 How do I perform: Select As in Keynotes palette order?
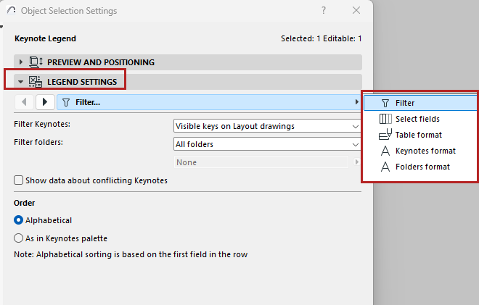tap(19, 238)
